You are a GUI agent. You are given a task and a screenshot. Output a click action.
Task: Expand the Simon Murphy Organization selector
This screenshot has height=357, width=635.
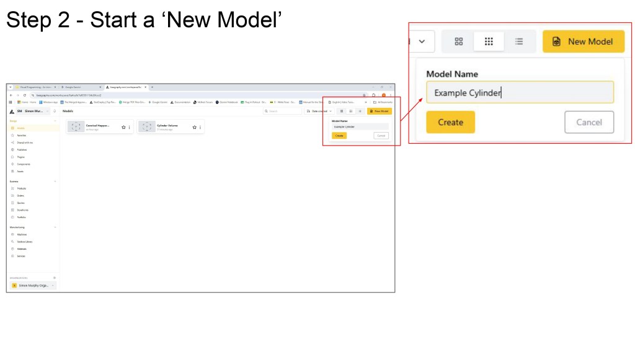[33, 285]
